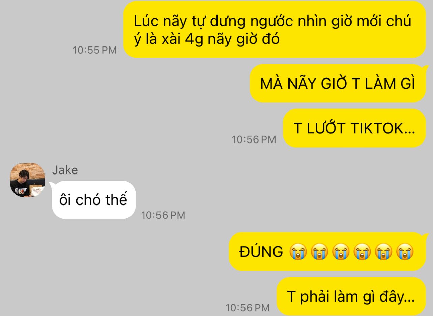Image resolution: width=433 pixels, height=316 pixels.
Task: Click the word ĐÚNG in the yellow bubble
Action: [x=261, y=251]
